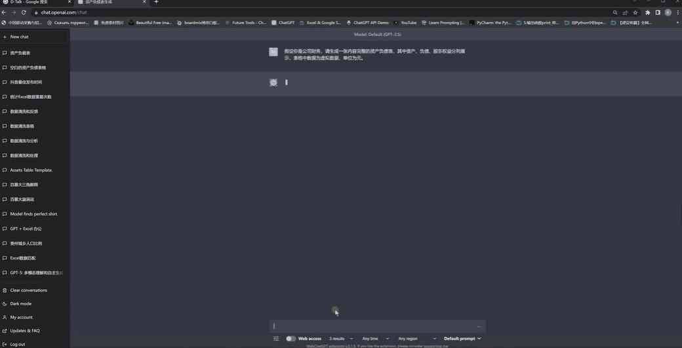Expand the Default prompt selector
This screenshot has height=348, width=682.
463,338
